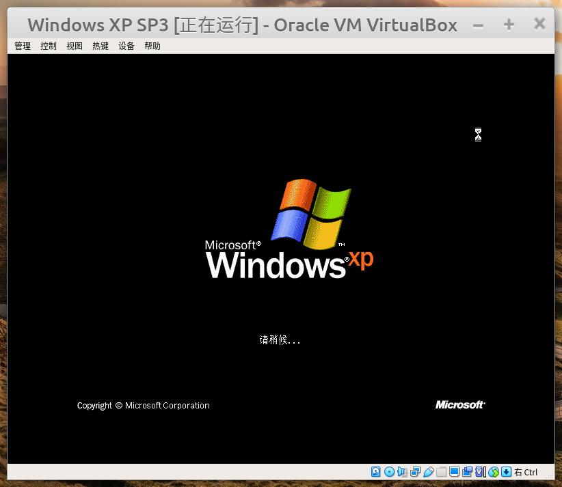The height and width of the screenshot is (487, 562).
Task: Open the 视图 menu
Action: click(x=74, y=46)
